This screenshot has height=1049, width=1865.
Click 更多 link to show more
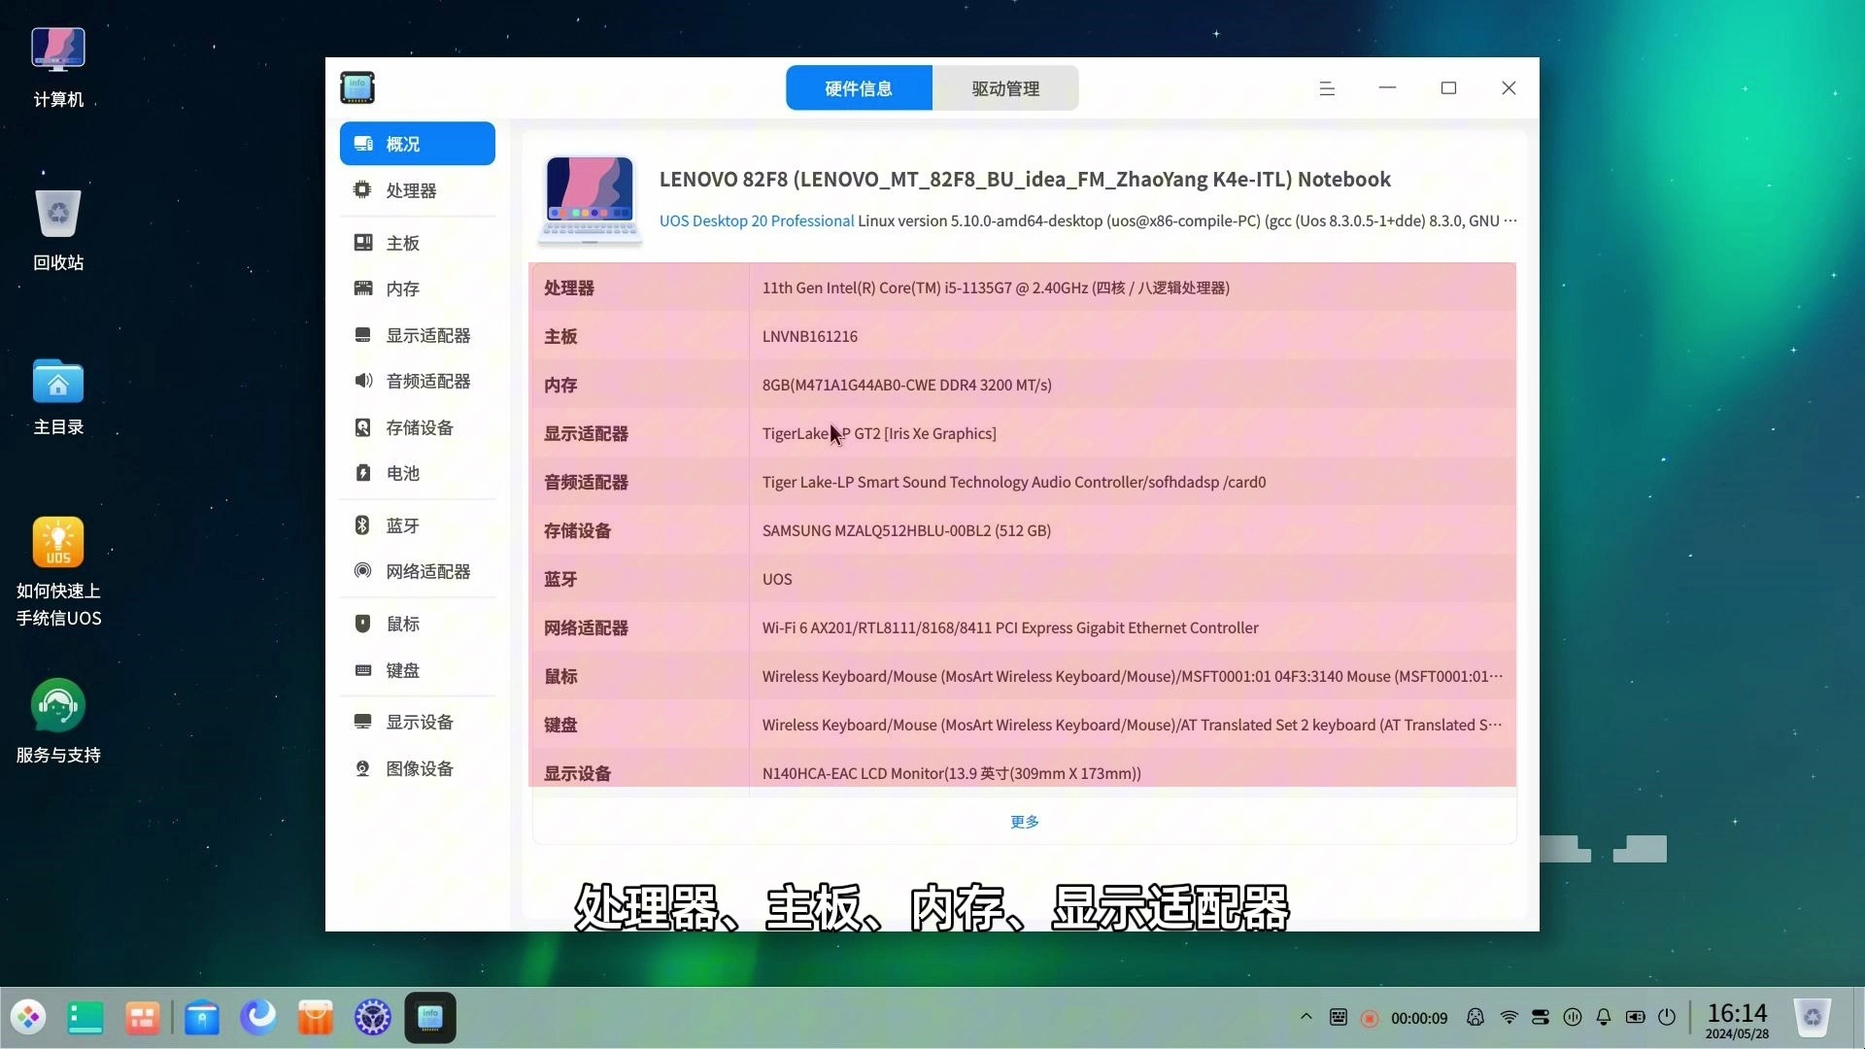point(1025,822)
